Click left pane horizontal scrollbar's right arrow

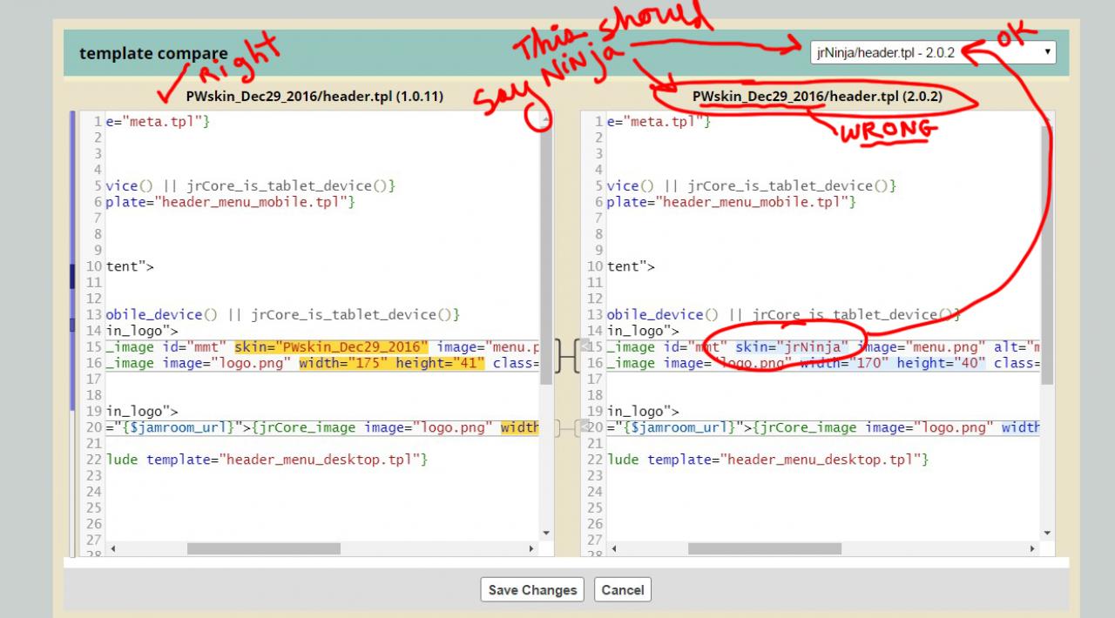(531, 549)
